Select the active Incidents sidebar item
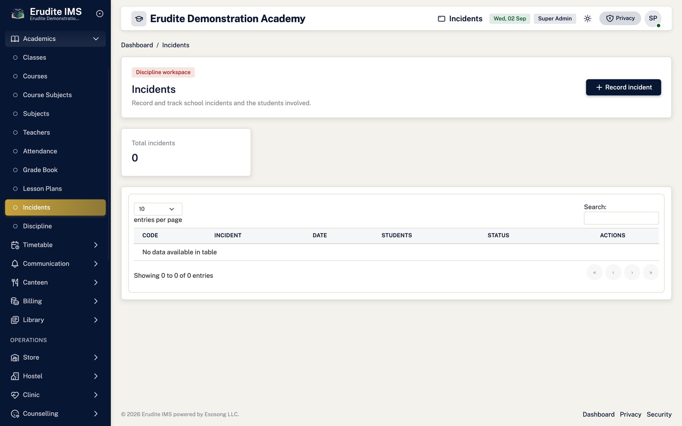This screenshot has height=426, width=682. (x=55, y=207)
